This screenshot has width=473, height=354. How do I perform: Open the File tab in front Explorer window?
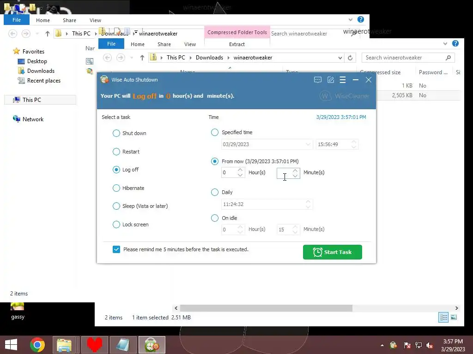(111, 44)
